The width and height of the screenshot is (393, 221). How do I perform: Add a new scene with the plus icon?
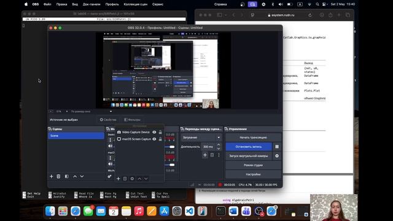tap(52, 176)
